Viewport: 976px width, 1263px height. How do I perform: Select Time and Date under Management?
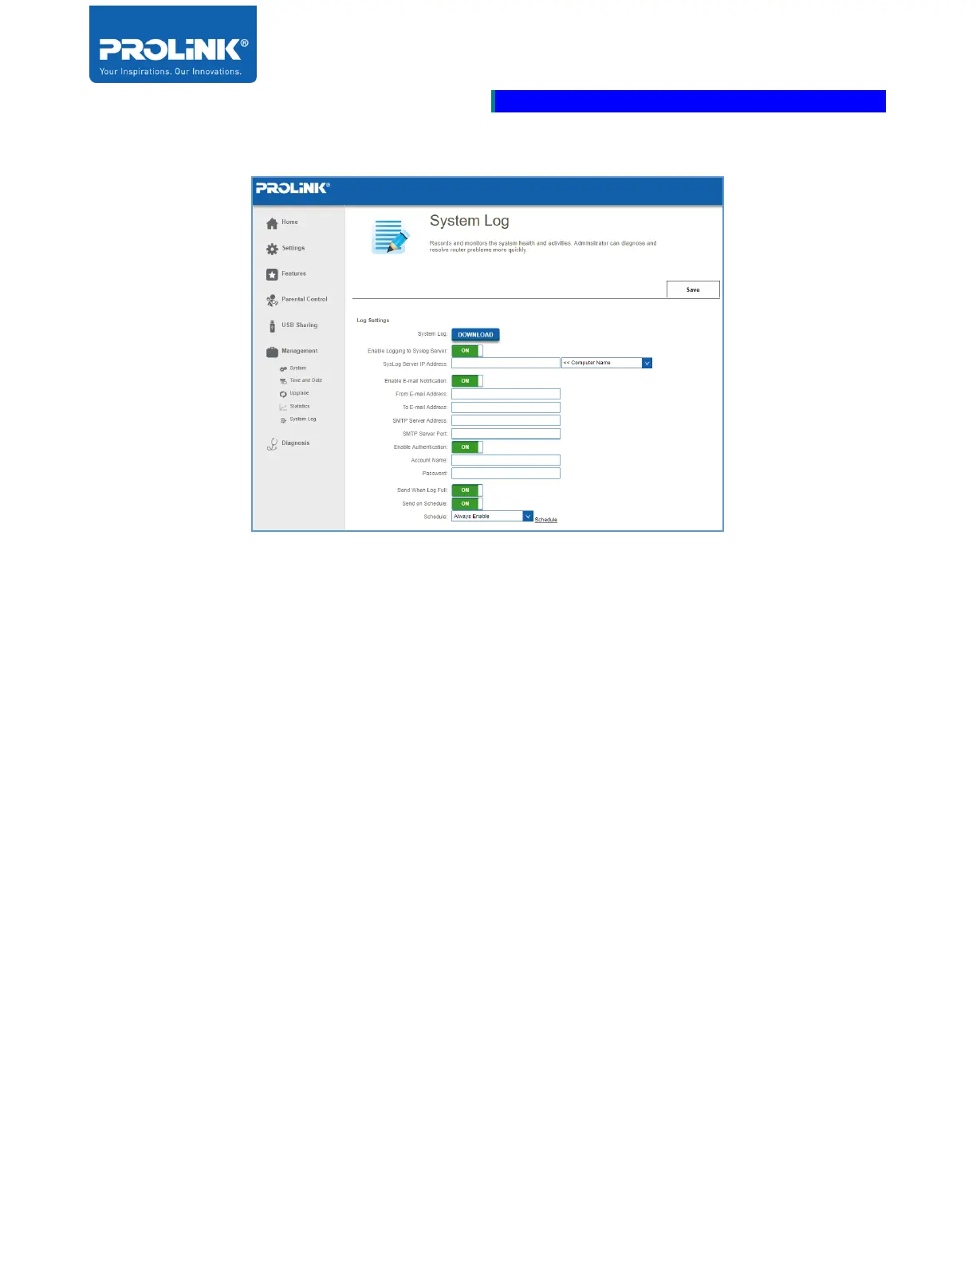306,380
